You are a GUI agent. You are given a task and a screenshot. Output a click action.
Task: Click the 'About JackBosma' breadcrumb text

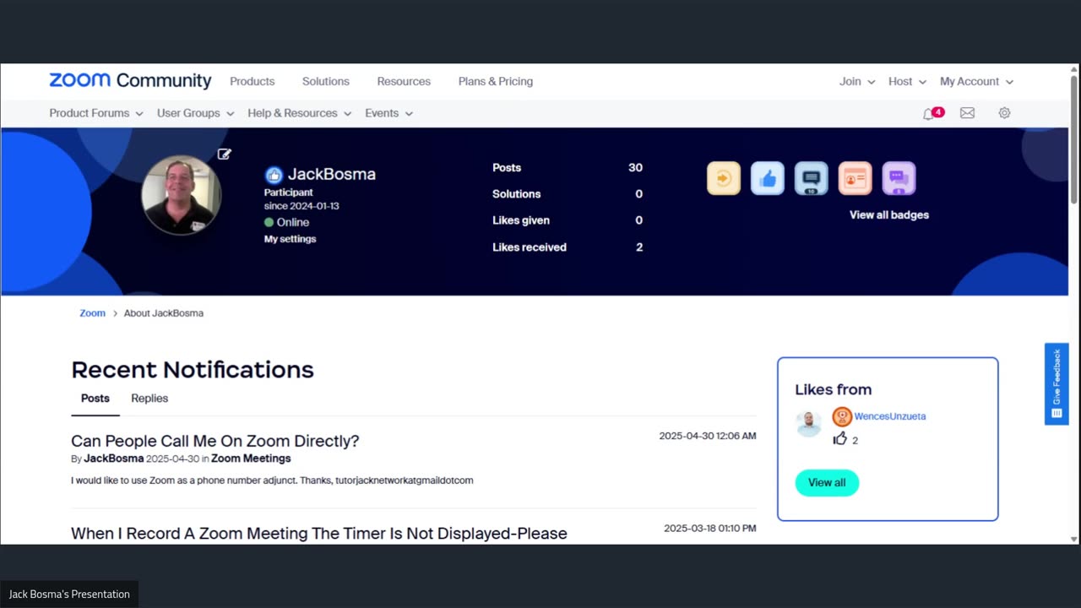164,313
